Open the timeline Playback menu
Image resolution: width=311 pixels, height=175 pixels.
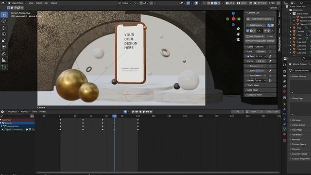14,112
